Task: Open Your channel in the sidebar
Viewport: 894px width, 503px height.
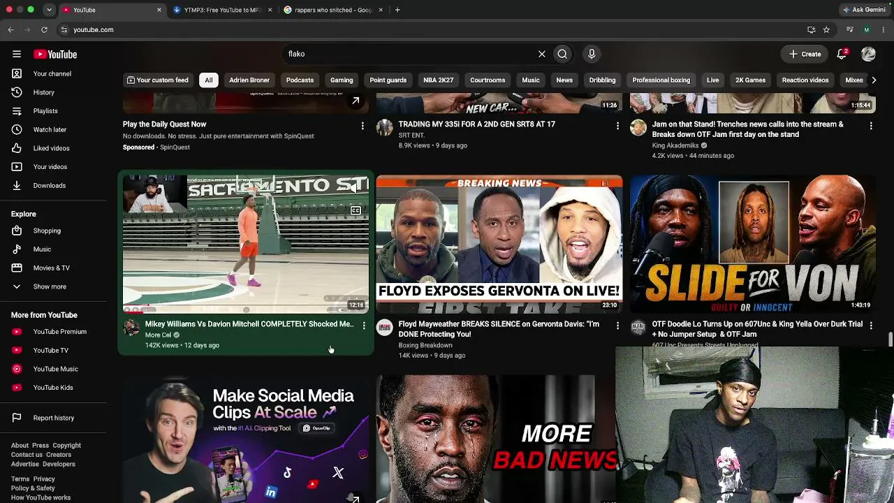Action: coord(53,73)
